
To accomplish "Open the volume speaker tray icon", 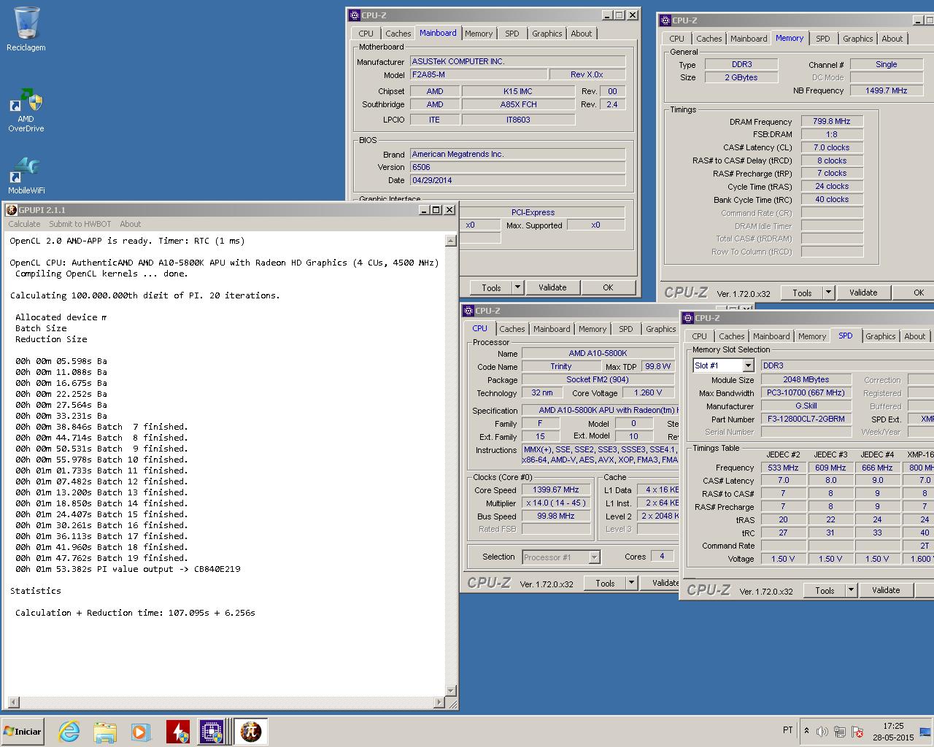I will [822, 732].
